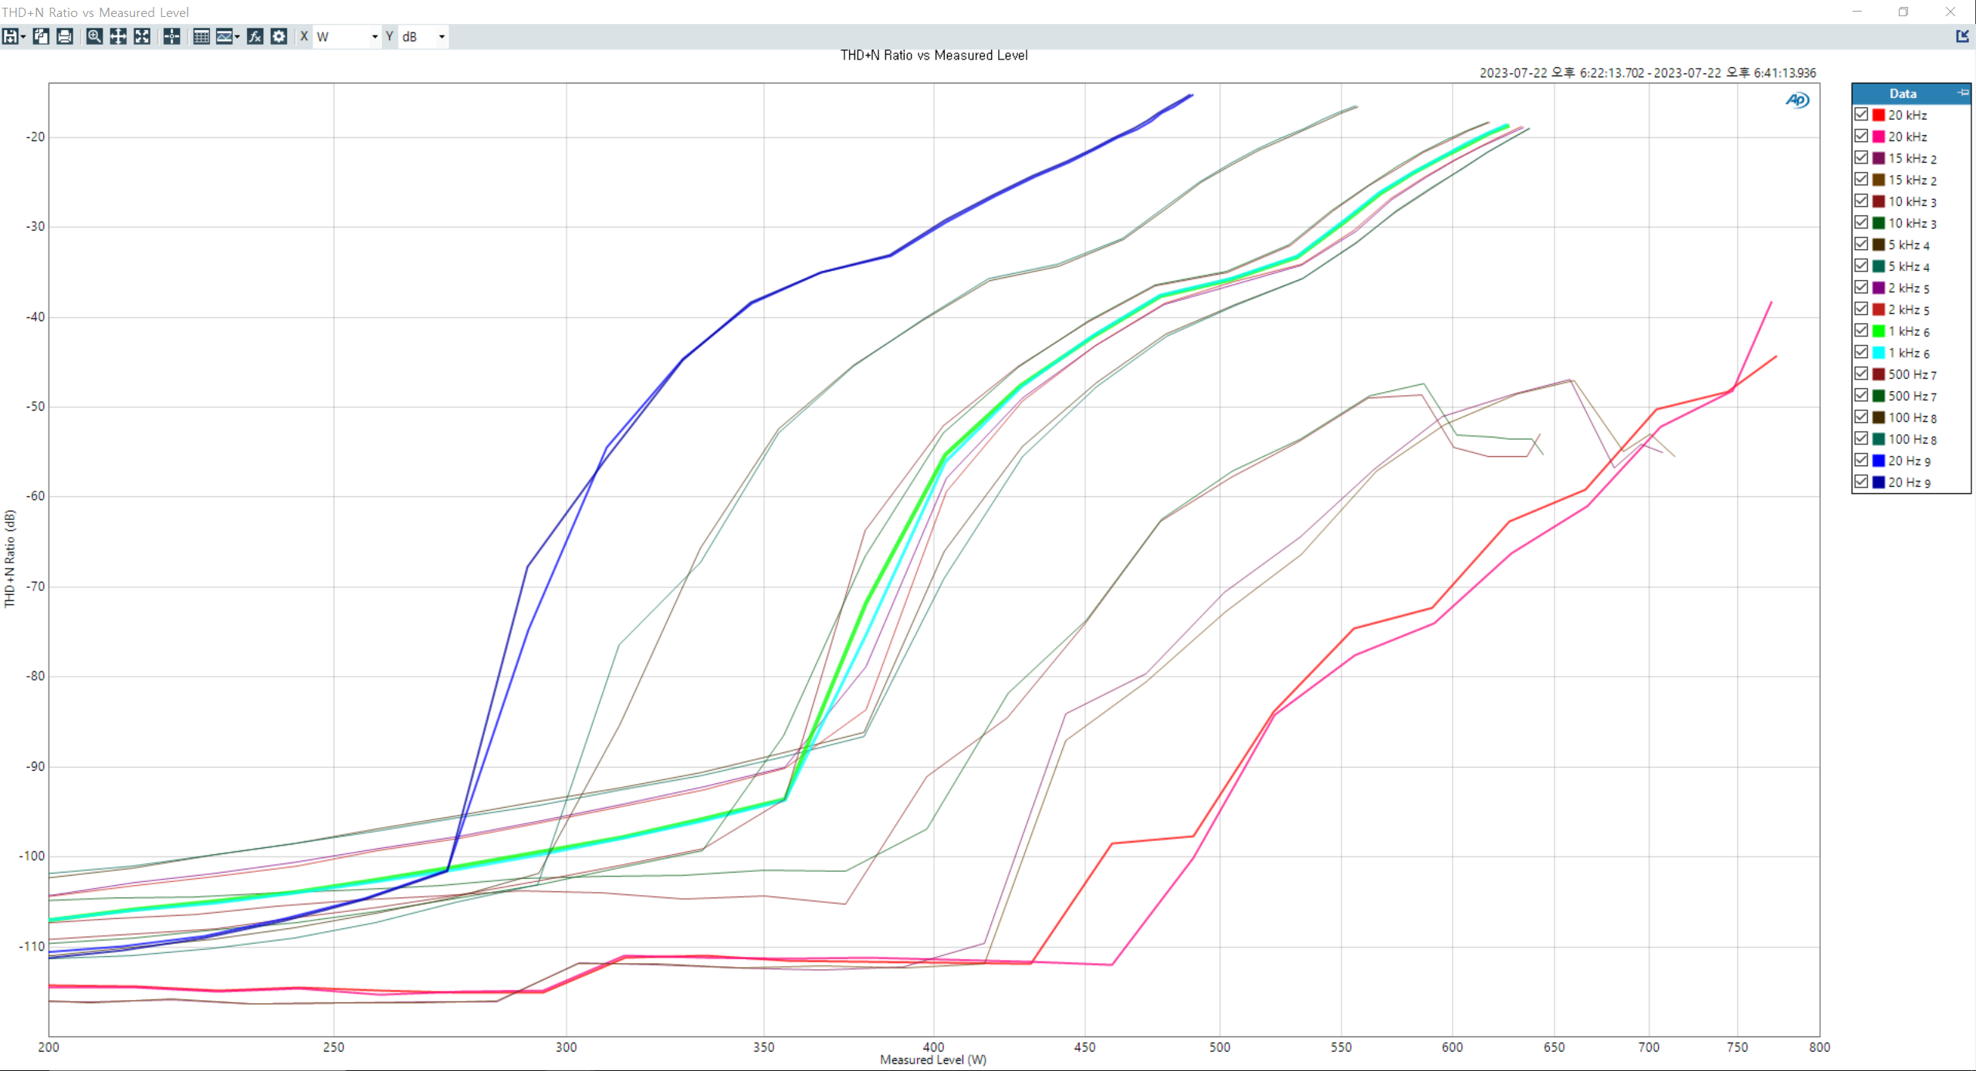Select the dark brown 100 Hz 8 label
Viewport: 1976px width, 1071px height.
(1913, 417)
